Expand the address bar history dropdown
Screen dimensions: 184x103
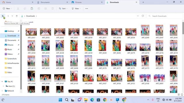pyautogui.click(x=138, y=16)
